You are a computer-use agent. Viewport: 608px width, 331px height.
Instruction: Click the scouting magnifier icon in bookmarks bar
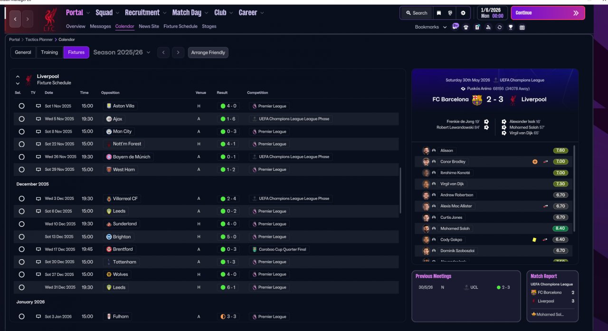point(488,27)
